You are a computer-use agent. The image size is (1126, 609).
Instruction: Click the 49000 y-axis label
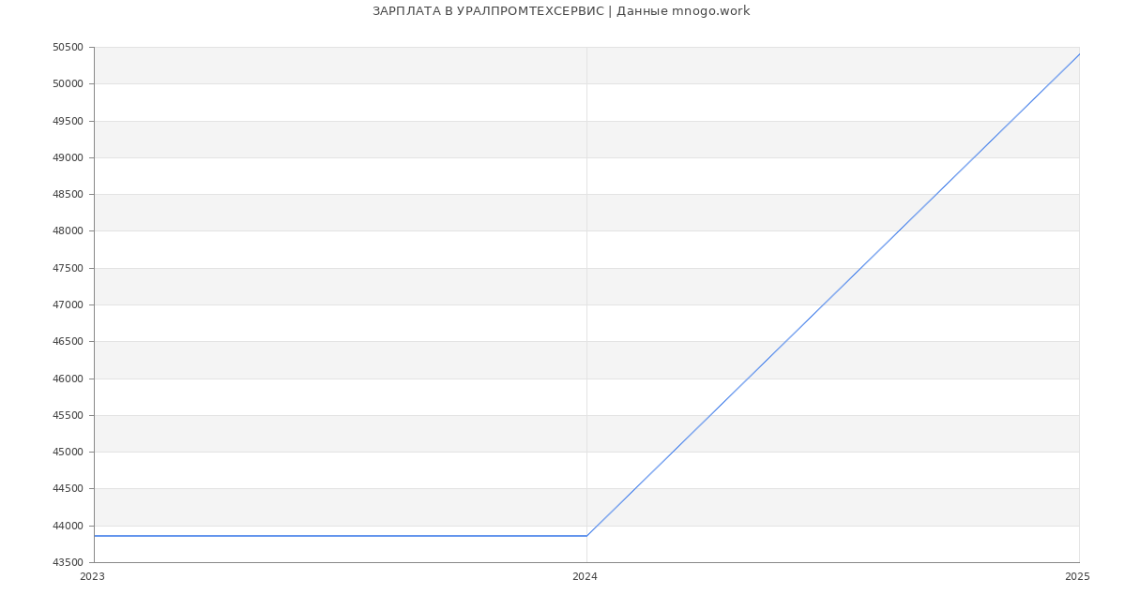(68, 158)
